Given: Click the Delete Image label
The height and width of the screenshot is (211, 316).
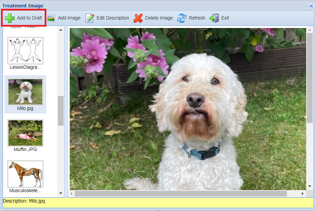Looking at the screenshot, I should click(x=159, y=18).
